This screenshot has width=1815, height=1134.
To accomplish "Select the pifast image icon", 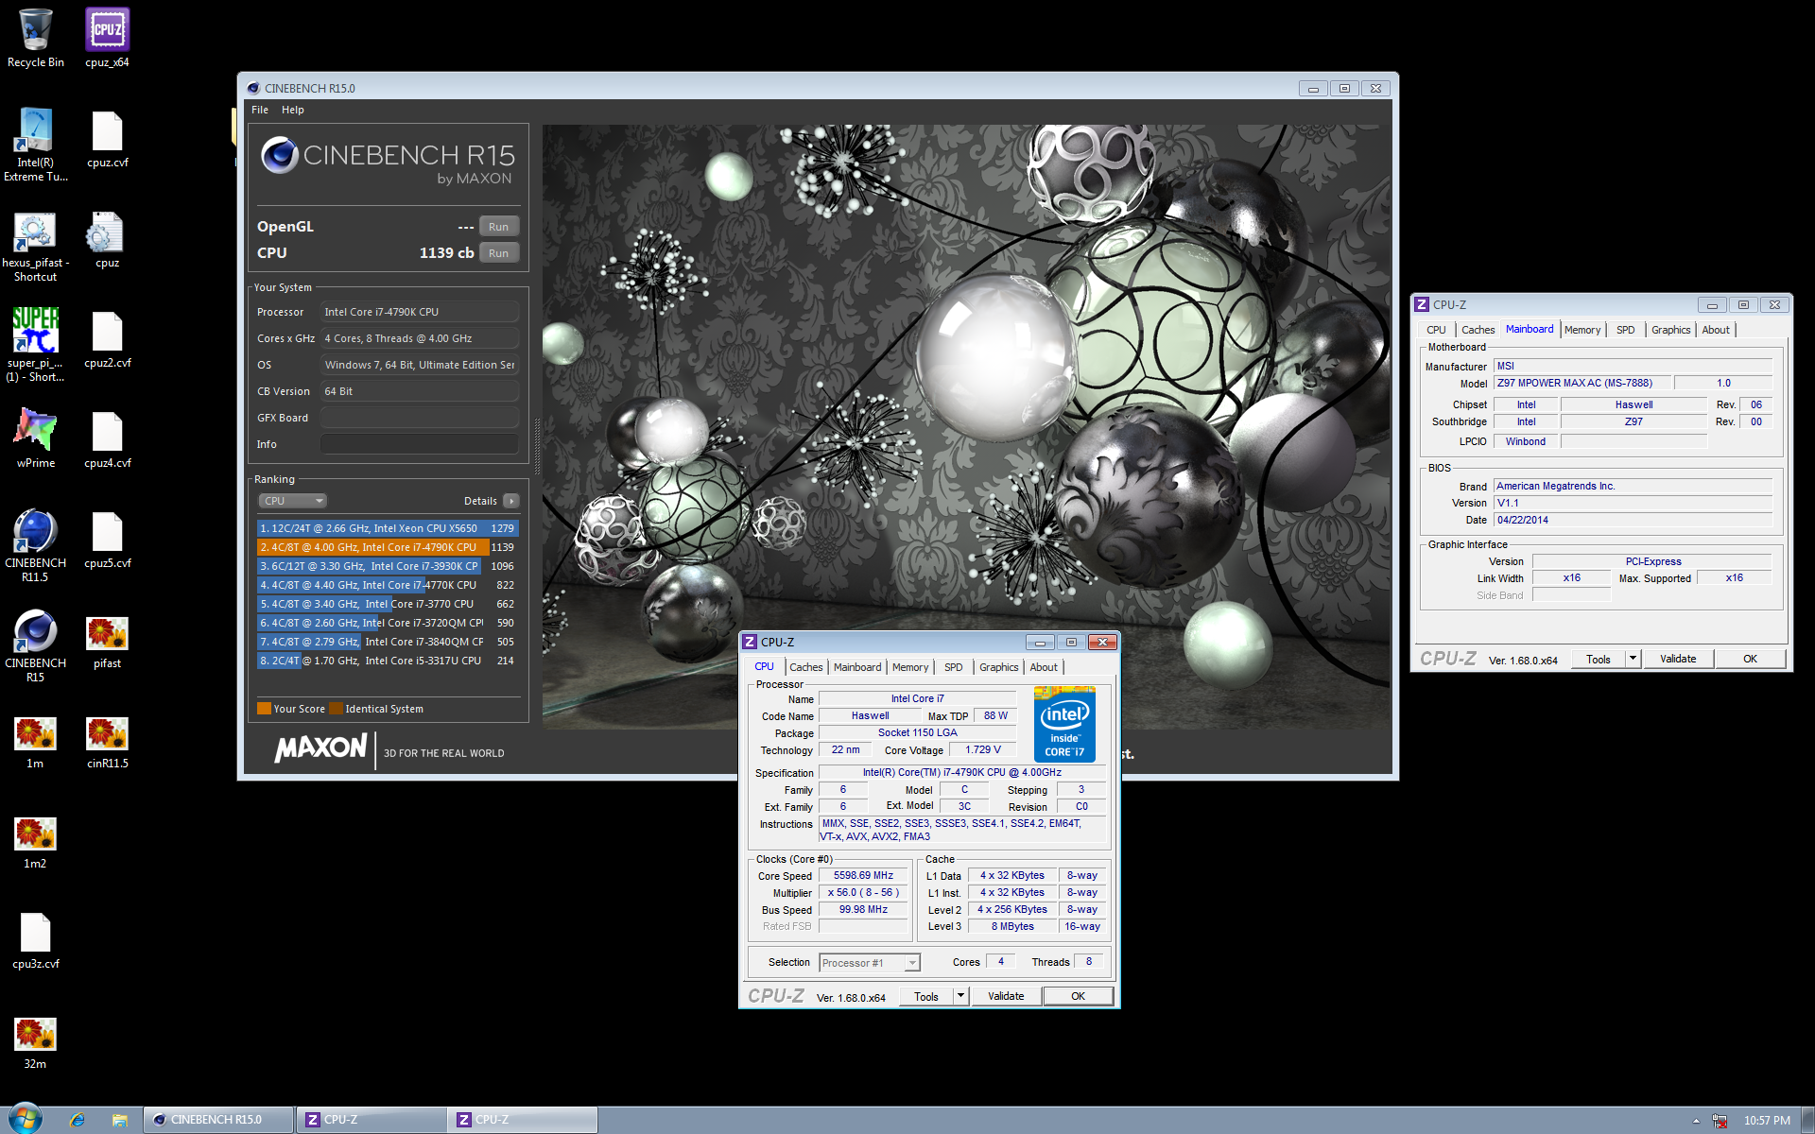I will (x=107, y=641).
